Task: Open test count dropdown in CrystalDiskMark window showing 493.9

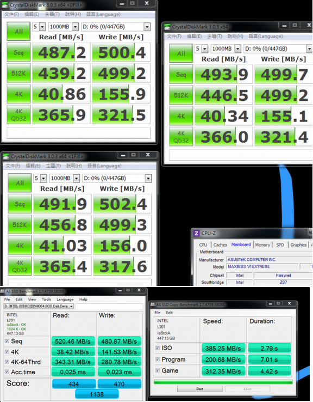Action: tap(205, 48)
